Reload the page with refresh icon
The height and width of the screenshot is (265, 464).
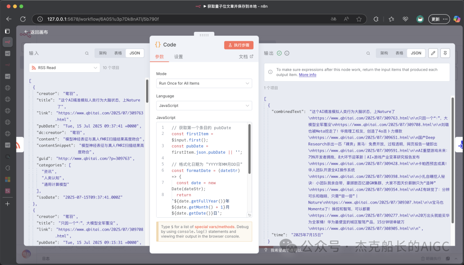point(23,19)
